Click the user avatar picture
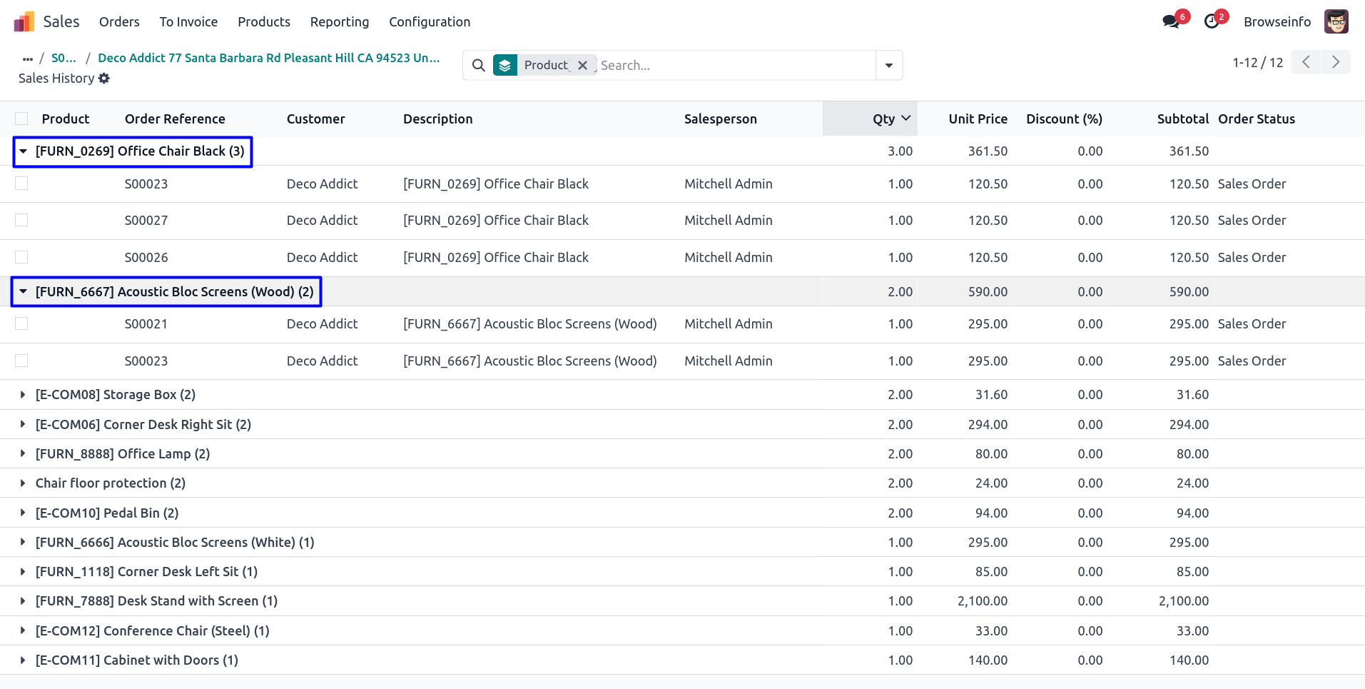The height and width of the screenshot is (689, 1365). [x=1336, y=21]
